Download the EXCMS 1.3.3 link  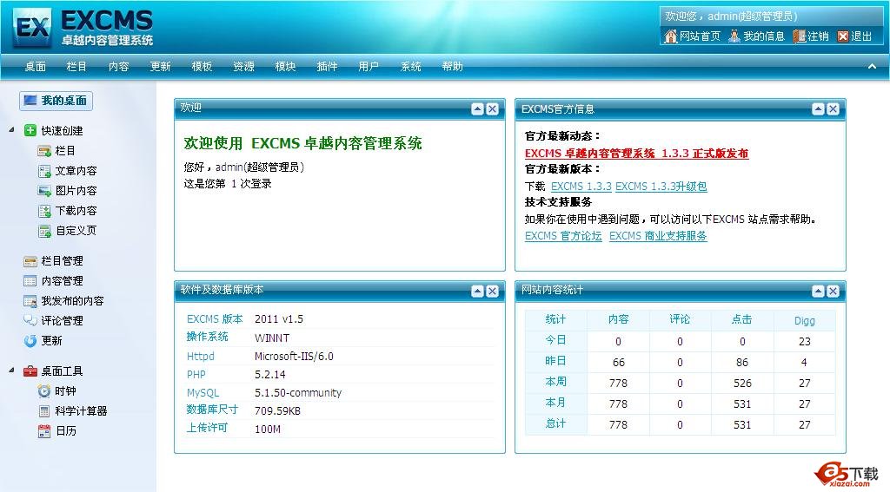(581, 187)
